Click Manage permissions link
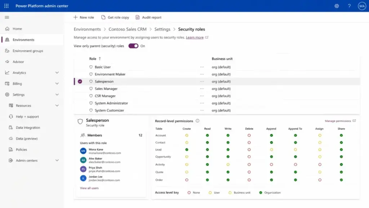 click(x=338, y=121)
